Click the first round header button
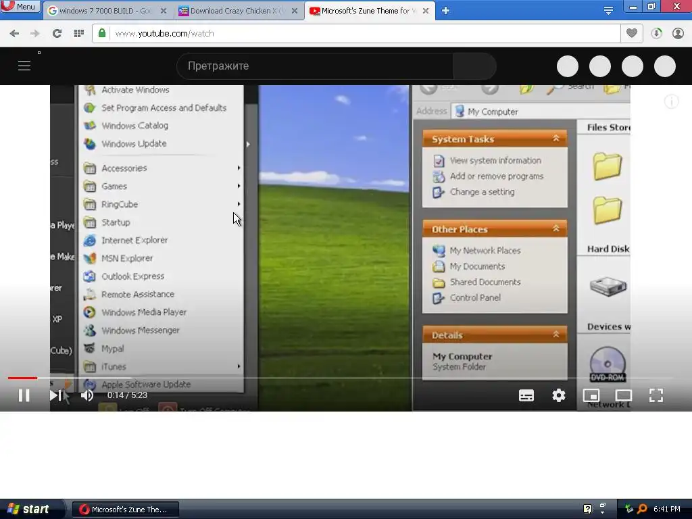 [x=568, y=66]
